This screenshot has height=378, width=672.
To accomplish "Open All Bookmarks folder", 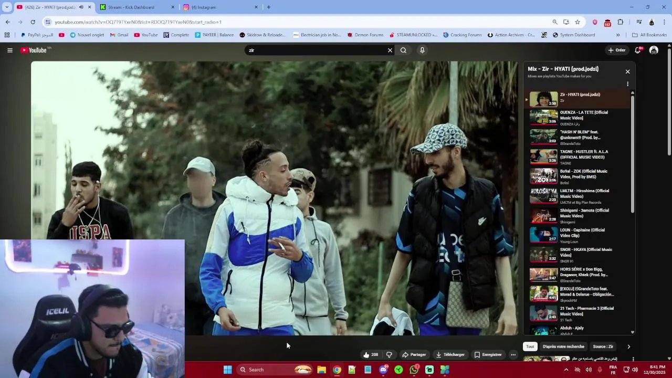I will point(649,35).
